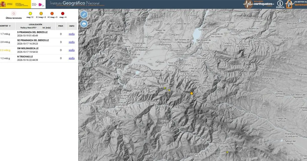Image resolution: width=307 pixels, height=161 pixels.
Task: Click the 1.7 mbLg magnitude cell
Action: 5,34
